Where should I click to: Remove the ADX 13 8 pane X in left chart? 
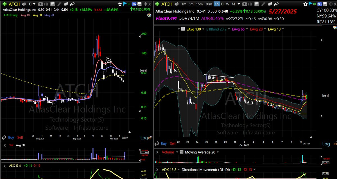point(4,166)
